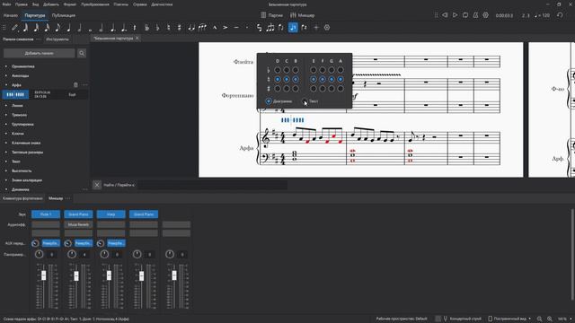The width and height of the screenshot is (575, 323).
Task: Open the Партии button
Action: pos(271,15)
